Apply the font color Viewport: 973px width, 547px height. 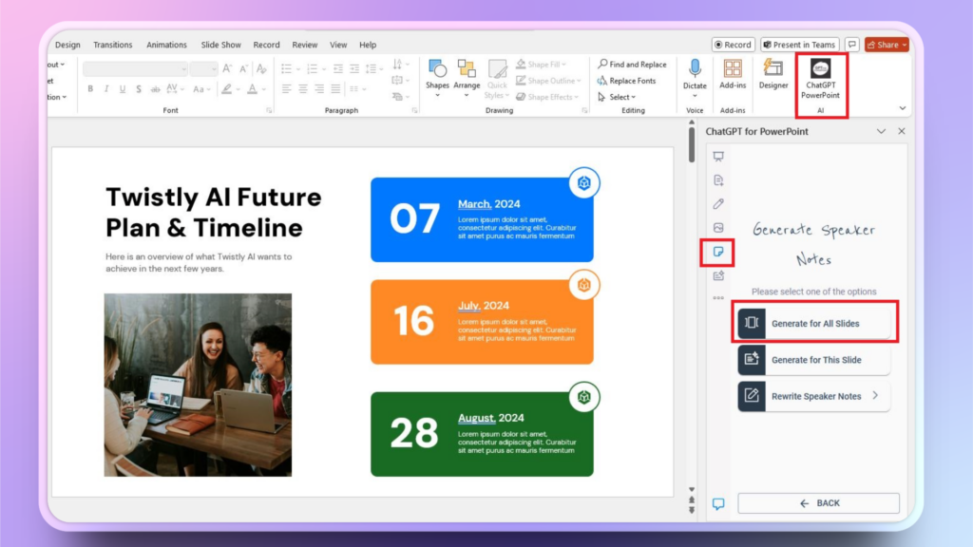[252, 89]
